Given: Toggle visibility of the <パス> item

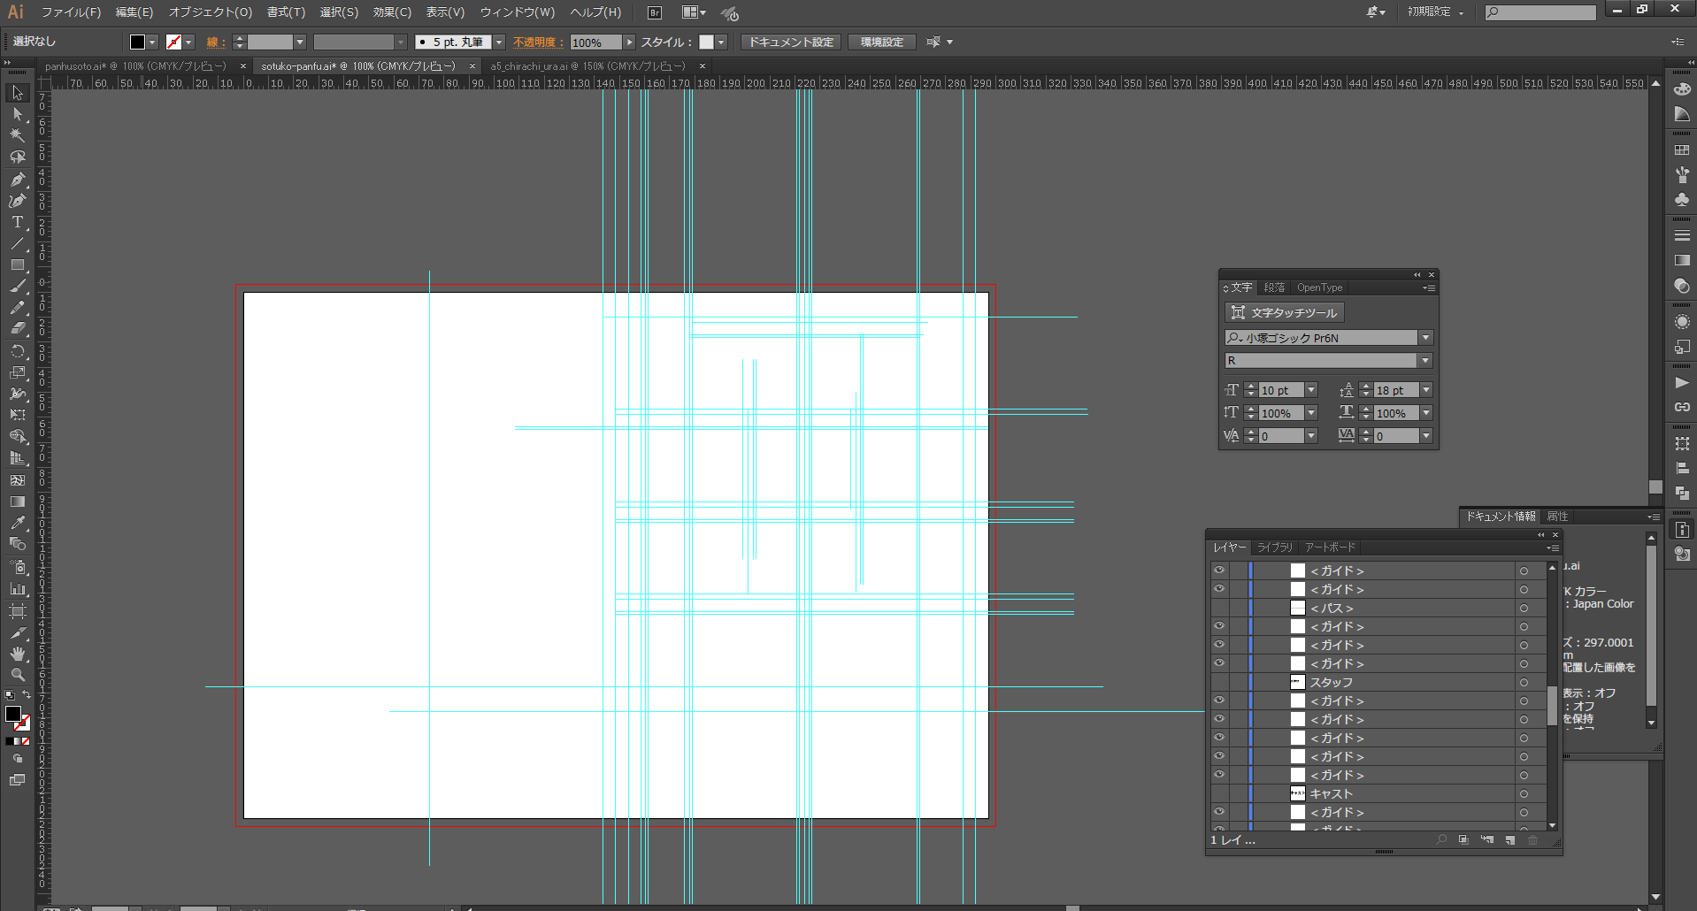Looking at the screenshot, I should pos(1219,608).
